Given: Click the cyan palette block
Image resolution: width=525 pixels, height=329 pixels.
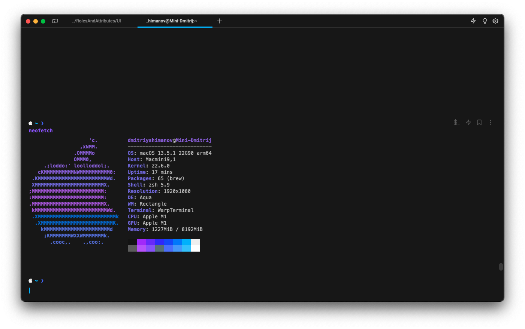Looking at the screenshot, I should tap(186, 242).
